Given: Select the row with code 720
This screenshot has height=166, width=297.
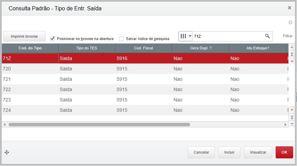Looking at the screenshot, I should (145, 69).
